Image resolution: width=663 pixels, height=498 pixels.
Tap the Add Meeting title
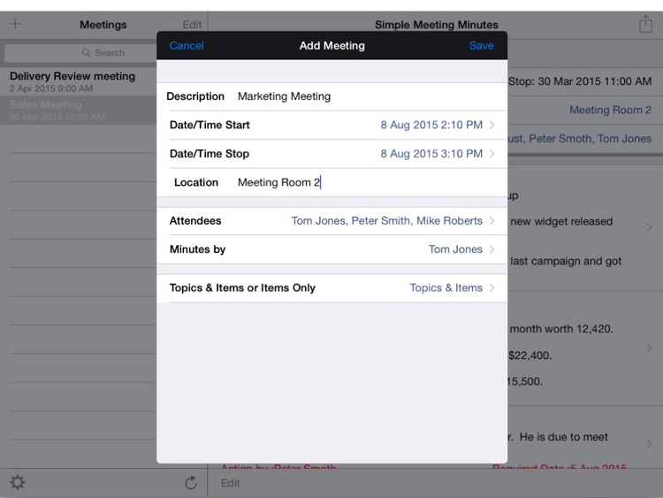[x=331, y=46]
